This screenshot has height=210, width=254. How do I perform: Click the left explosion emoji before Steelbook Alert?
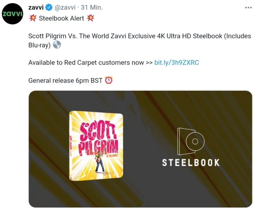pos(33,18)
